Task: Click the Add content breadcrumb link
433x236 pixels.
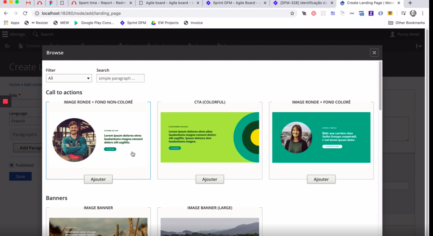Action: [x=33, y=85]
